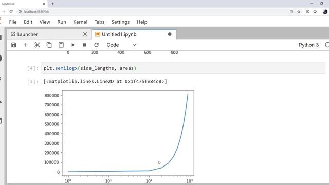Paste cell from the clipboard
This screenshot has width=329, height=185.
pos(61,45)
